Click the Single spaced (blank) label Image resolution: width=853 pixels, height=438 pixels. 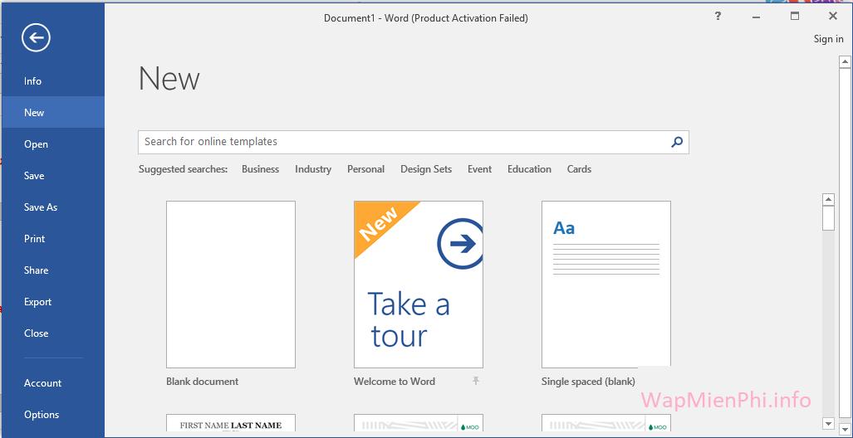[588, 382]
